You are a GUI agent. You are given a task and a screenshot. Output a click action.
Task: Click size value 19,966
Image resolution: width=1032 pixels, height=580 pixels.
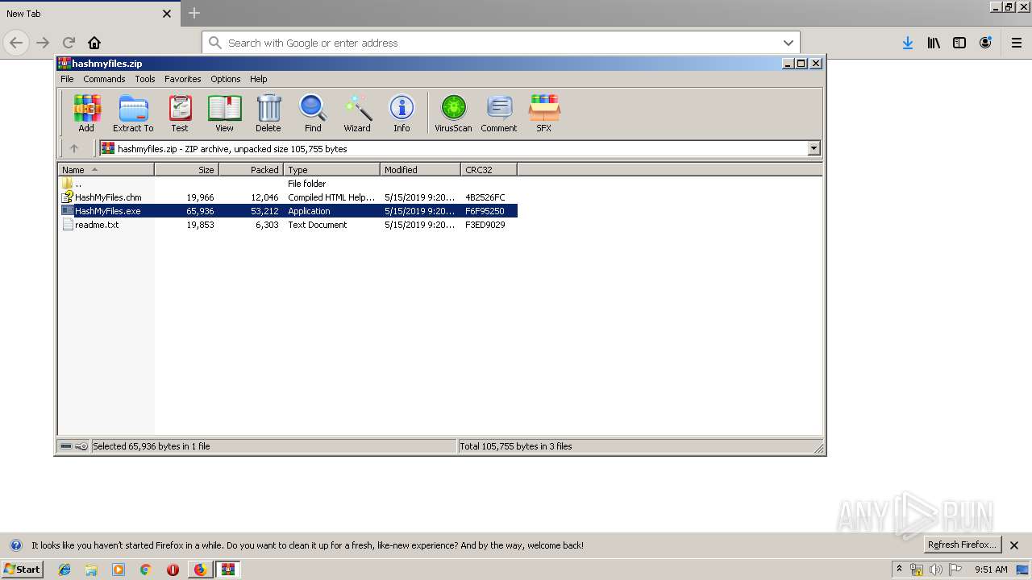[200, 197]
